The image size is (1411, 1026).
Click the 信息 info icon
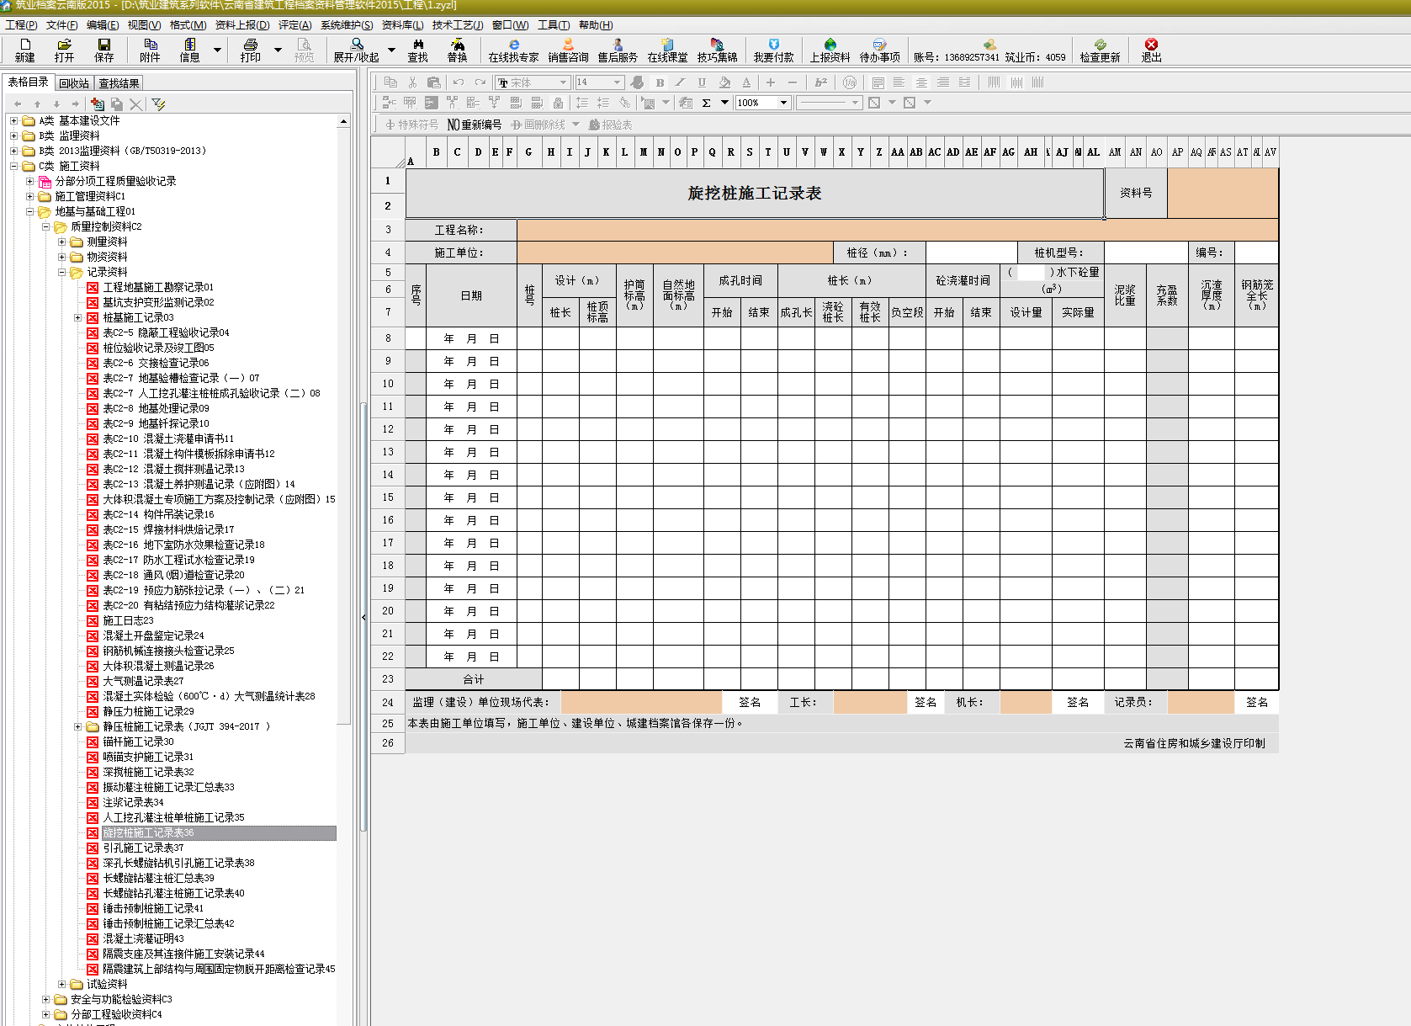click(x=189, y=50)
